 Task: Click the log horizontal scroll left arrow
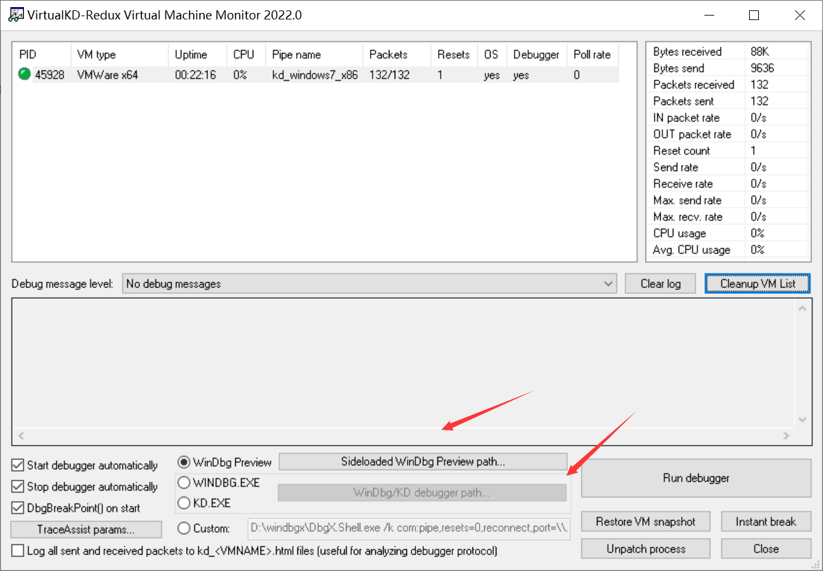click(21, 436)
